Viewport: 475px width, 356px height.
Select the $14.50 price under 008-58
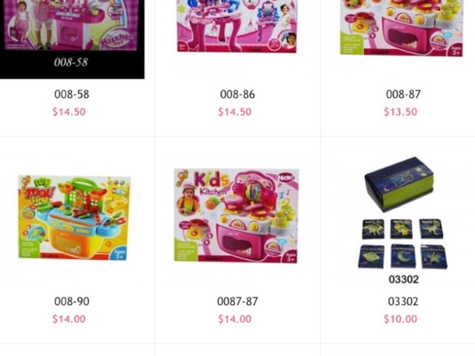point(69,112)
